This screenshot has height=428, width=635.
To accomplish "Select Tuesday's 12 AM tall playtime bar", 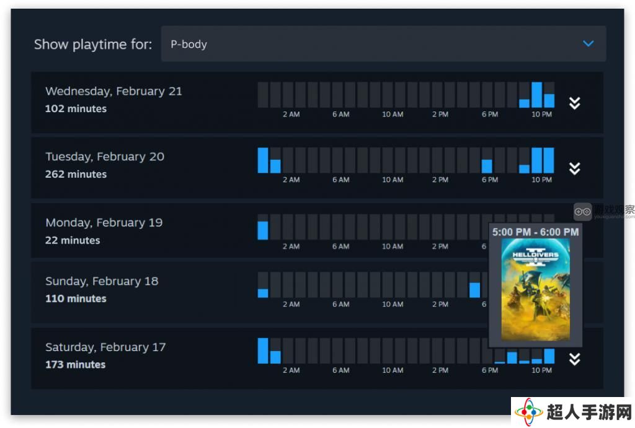I will click(x=263, y=160).
